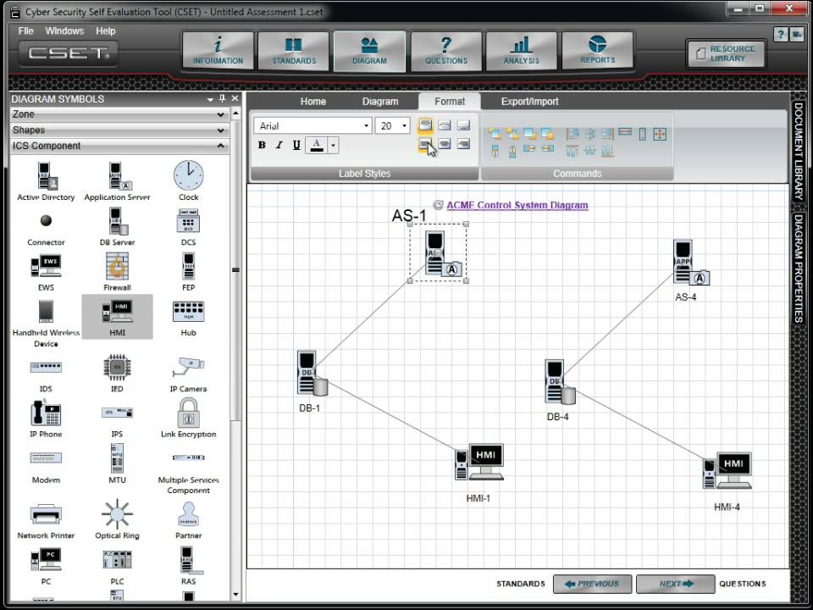Pick the IP Phone symbol
The width and height of the screenshot is (813, 610).
point(46,418)
